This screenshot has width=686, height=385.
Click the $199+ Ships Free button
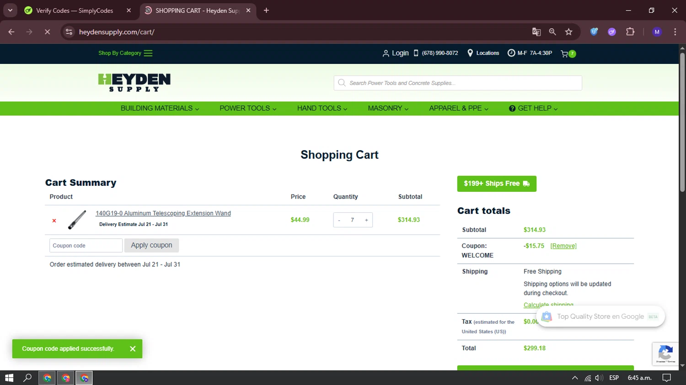[497, 184]
